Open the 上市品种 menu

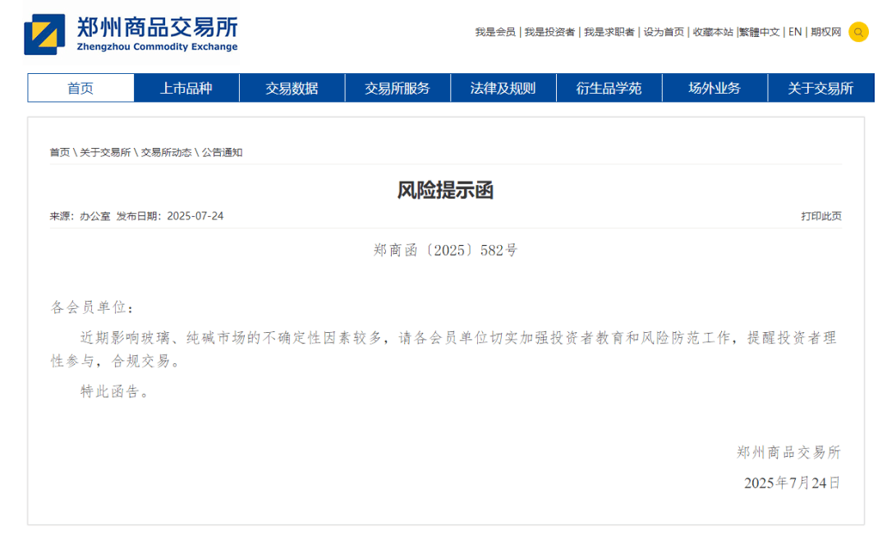click(x=186, y=88)
